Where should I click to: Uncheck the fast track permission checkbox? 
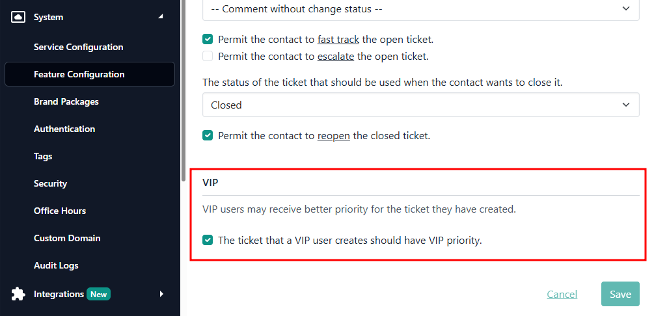click(x=208, y=39)
